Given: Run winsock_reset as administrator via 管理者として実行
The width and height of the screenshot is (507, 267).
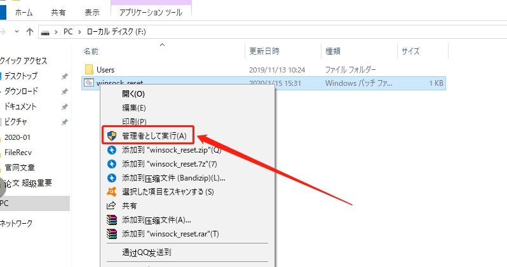Looking at the screenshot, I should tap(154, 135).
